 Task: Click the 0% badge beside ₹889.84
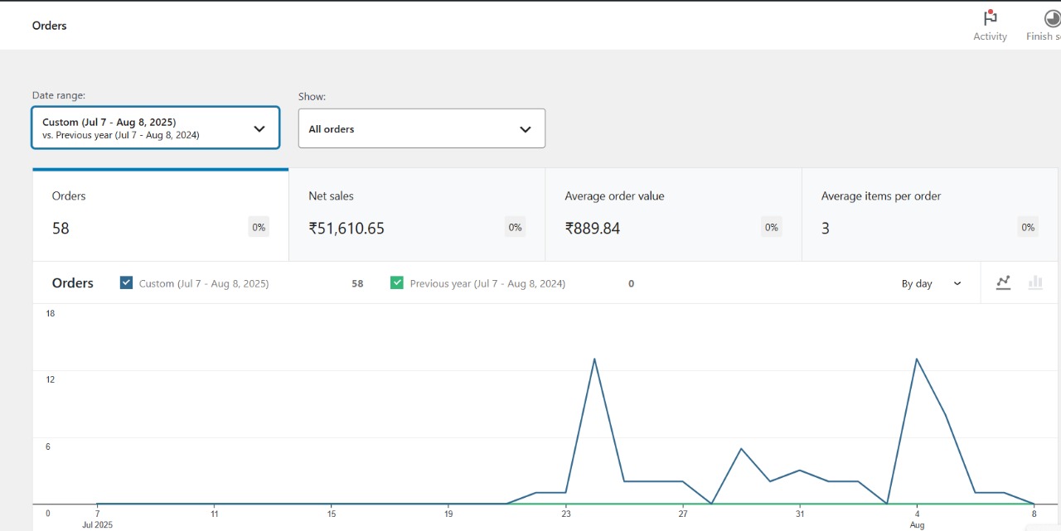[772, 227]
